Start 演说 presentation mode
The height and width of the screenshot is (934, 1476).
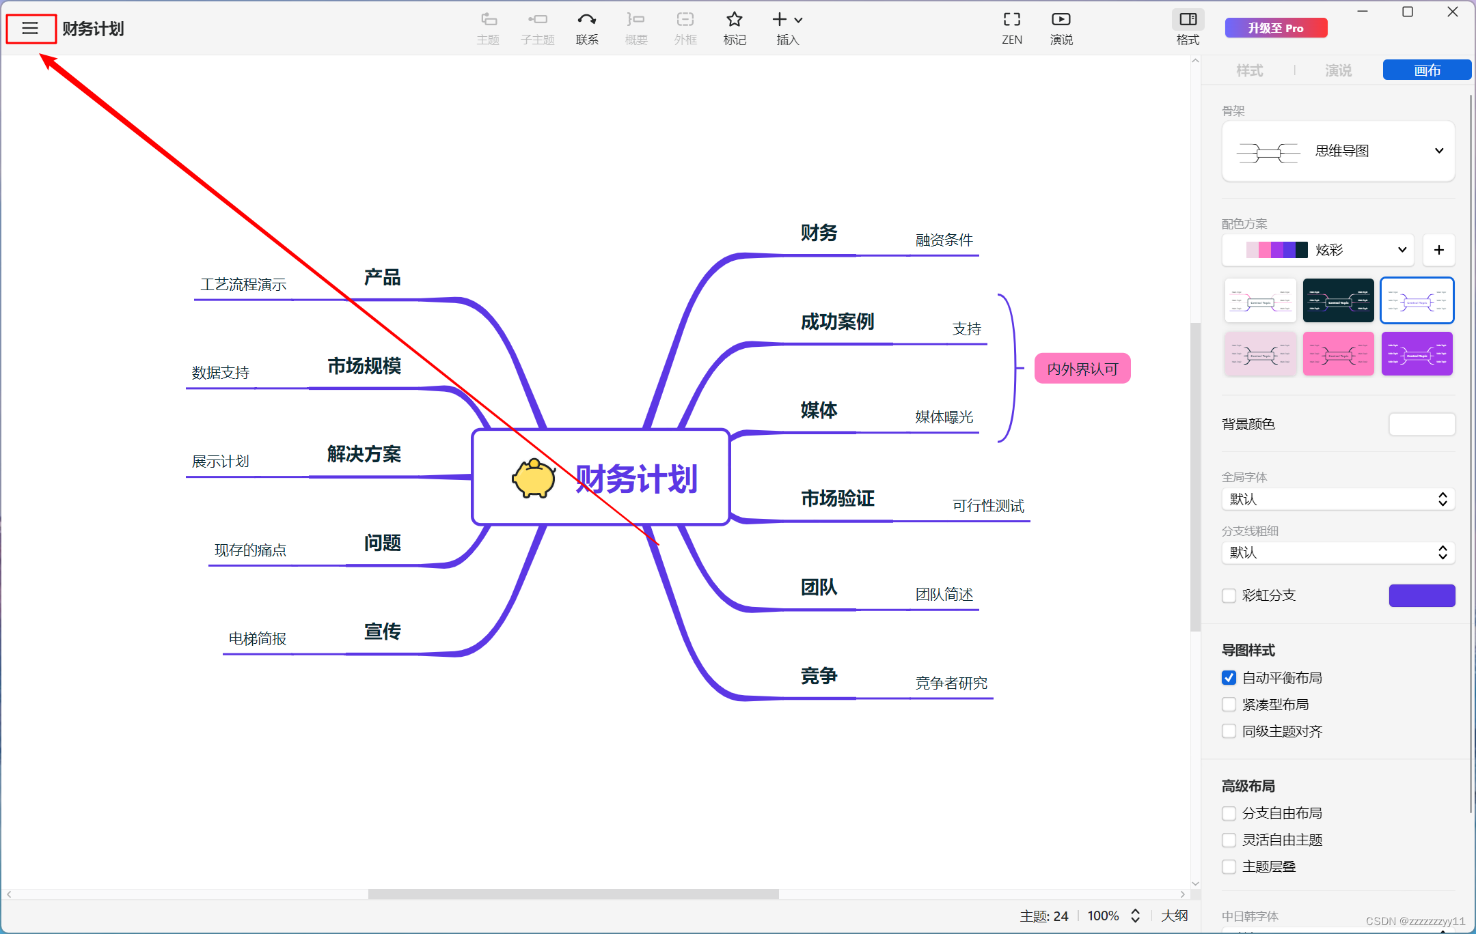[1061, 20]
